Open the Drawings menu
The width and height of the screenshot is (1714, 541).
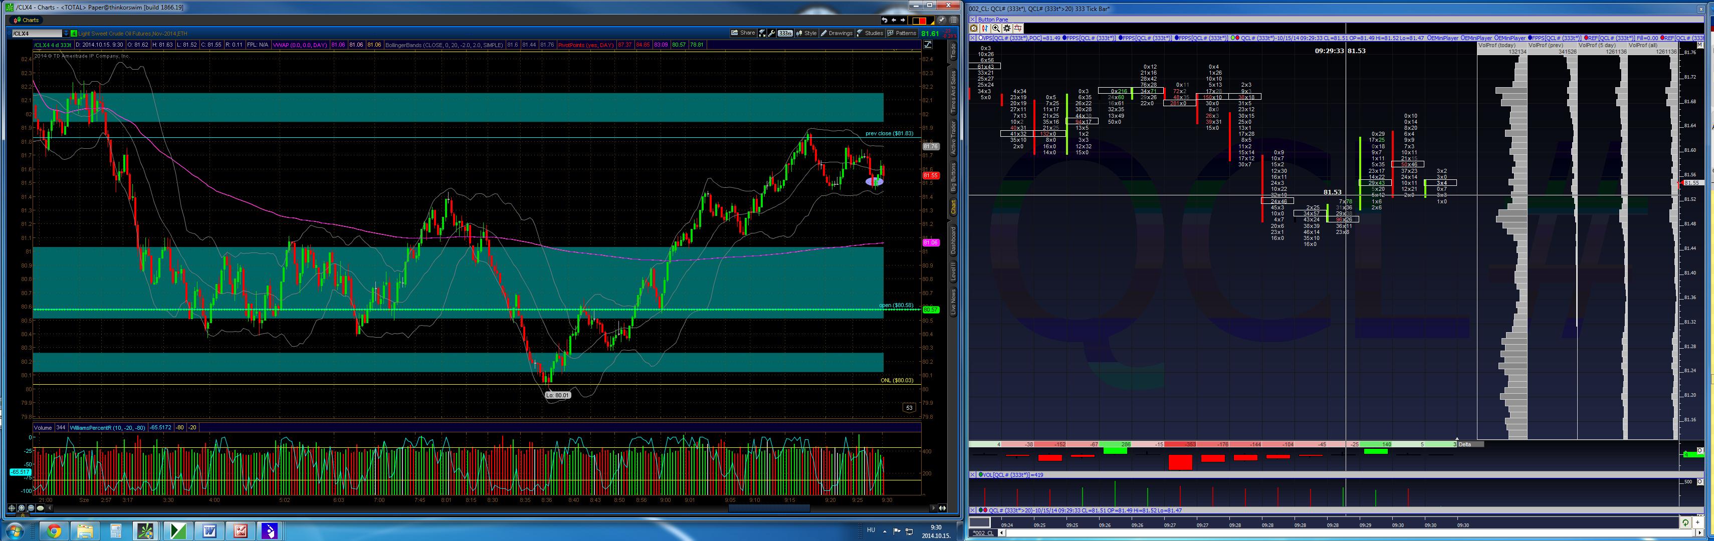[x=836, y=33]
